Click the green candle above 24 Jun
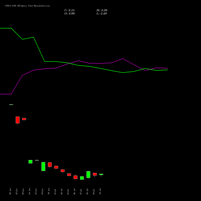Image resolution: width=201 pixels, height=201 pixels. [31, 162]
